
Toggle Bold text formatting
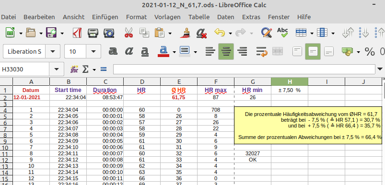[113, 51]
